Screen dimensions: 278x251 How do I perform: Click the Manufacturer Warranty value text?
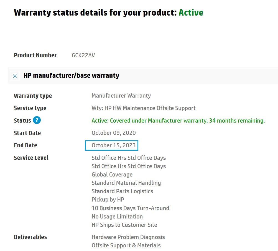121,96
